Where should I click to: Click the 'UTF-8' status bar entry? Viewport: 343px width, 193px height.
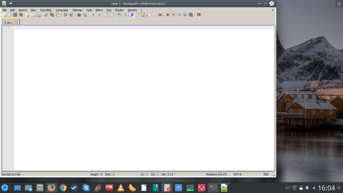[248, 174]
